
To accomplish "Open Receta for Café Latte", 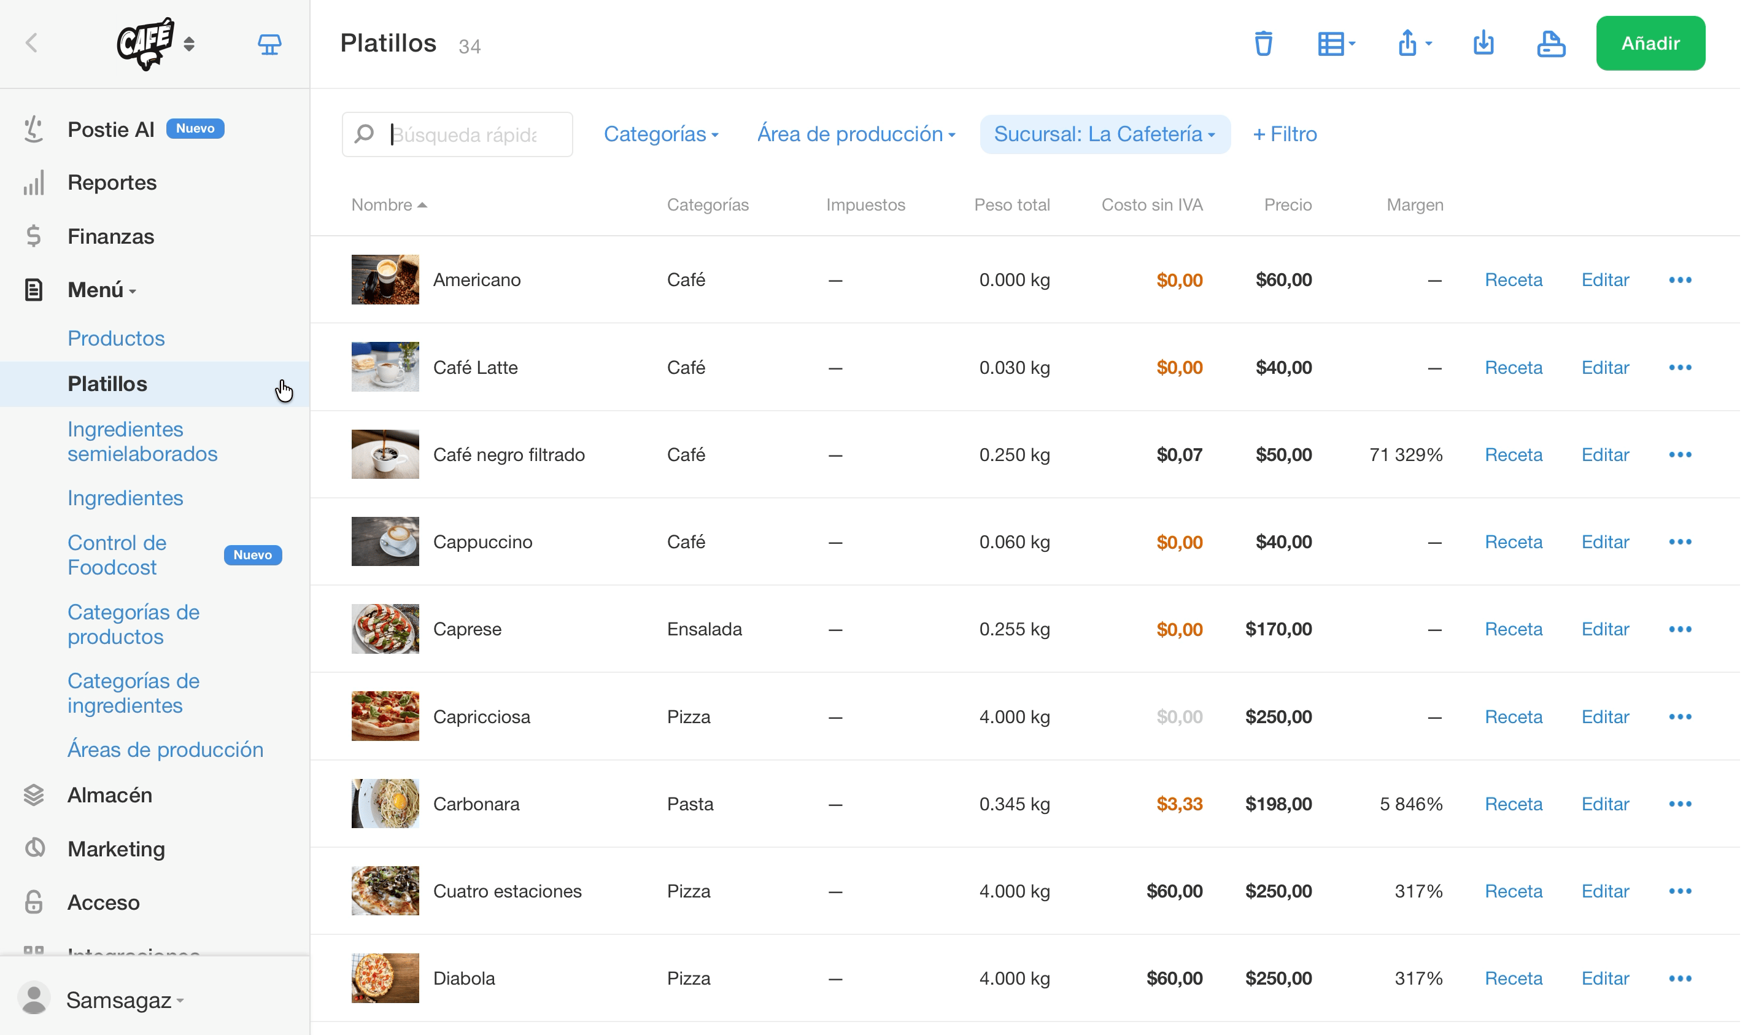I will 1513,368.
